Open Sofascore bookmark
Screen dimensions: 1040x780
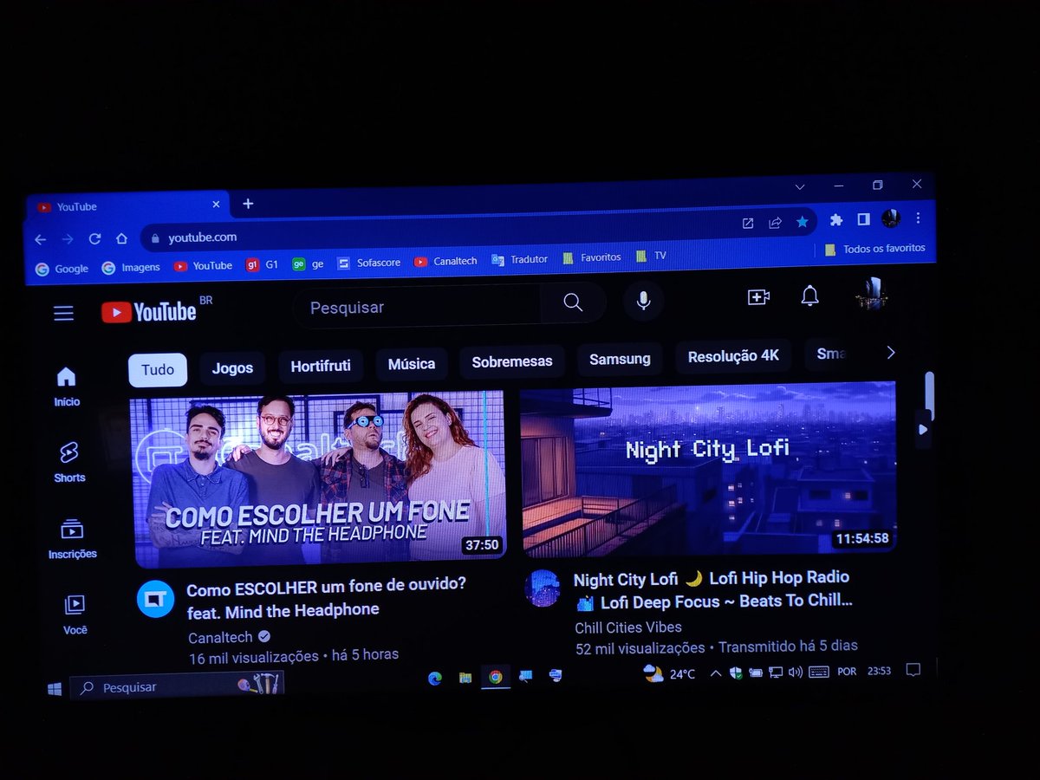(x=369, y=262)
